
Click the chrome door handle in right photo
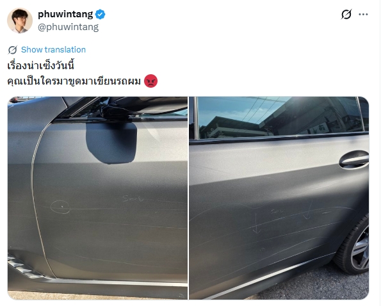(x=353, y=160)
